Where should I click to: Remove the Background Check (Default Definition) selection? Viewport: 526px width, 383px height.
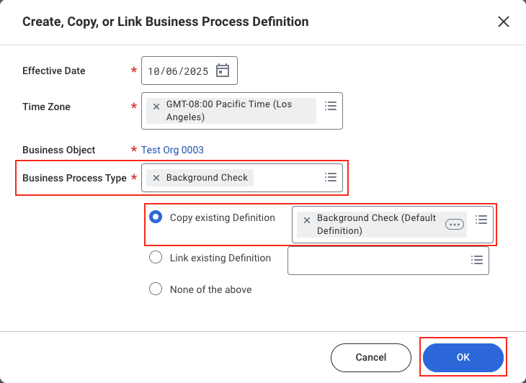[307, 220]
